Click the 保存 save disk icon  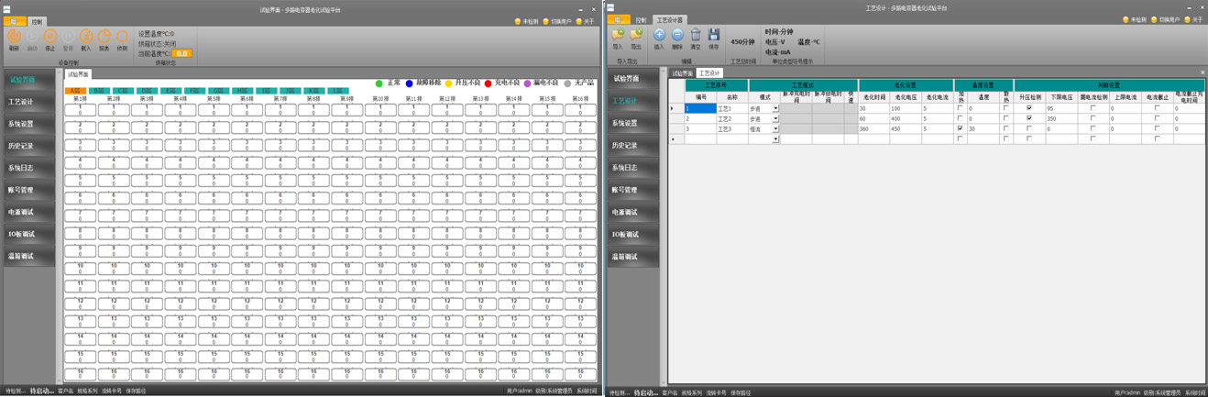click(714, 36)
